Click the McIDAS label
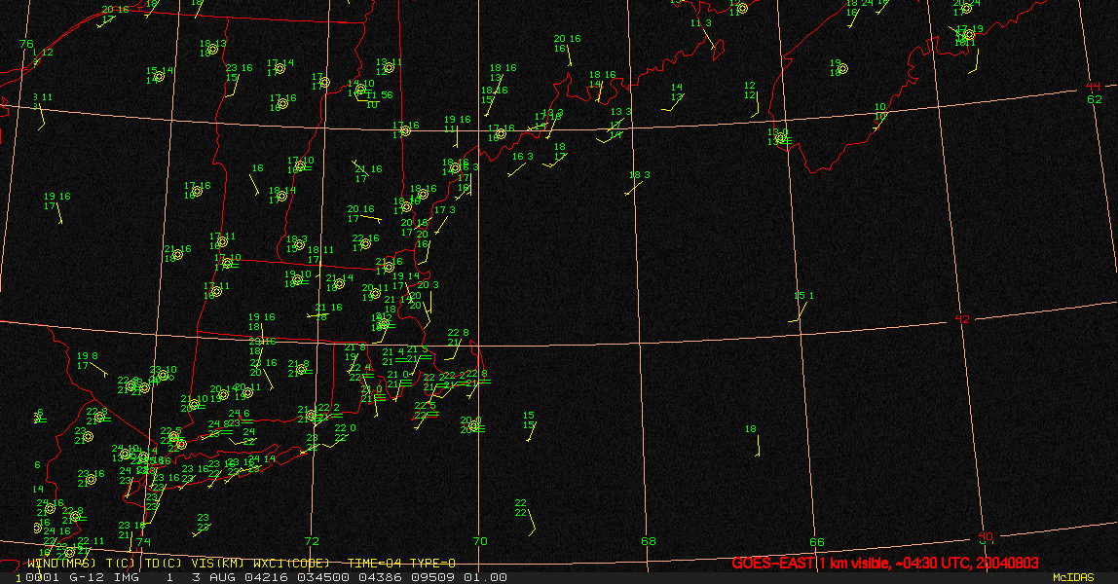The height and width of the screenshot is (584, 1118). 1073,577
